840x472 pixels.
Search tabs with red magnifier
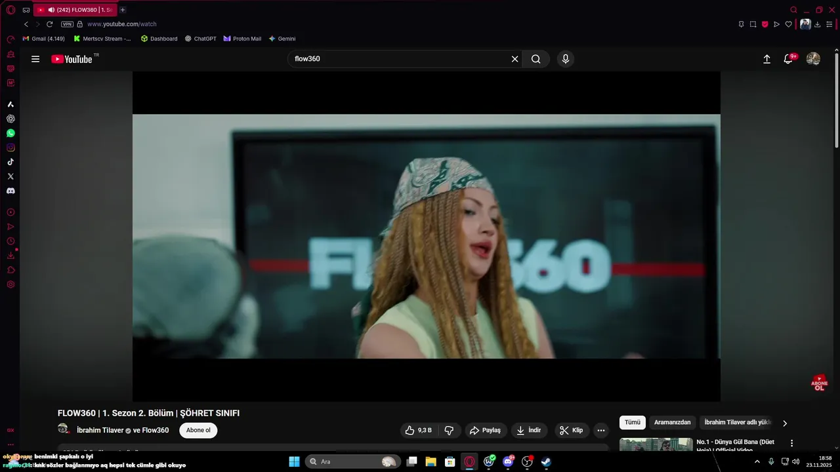click(x=793, y=10)
